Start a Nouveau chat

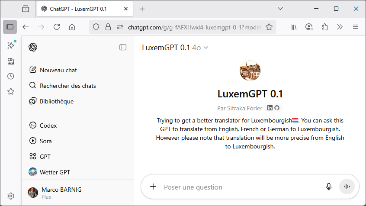click(58, 70)
